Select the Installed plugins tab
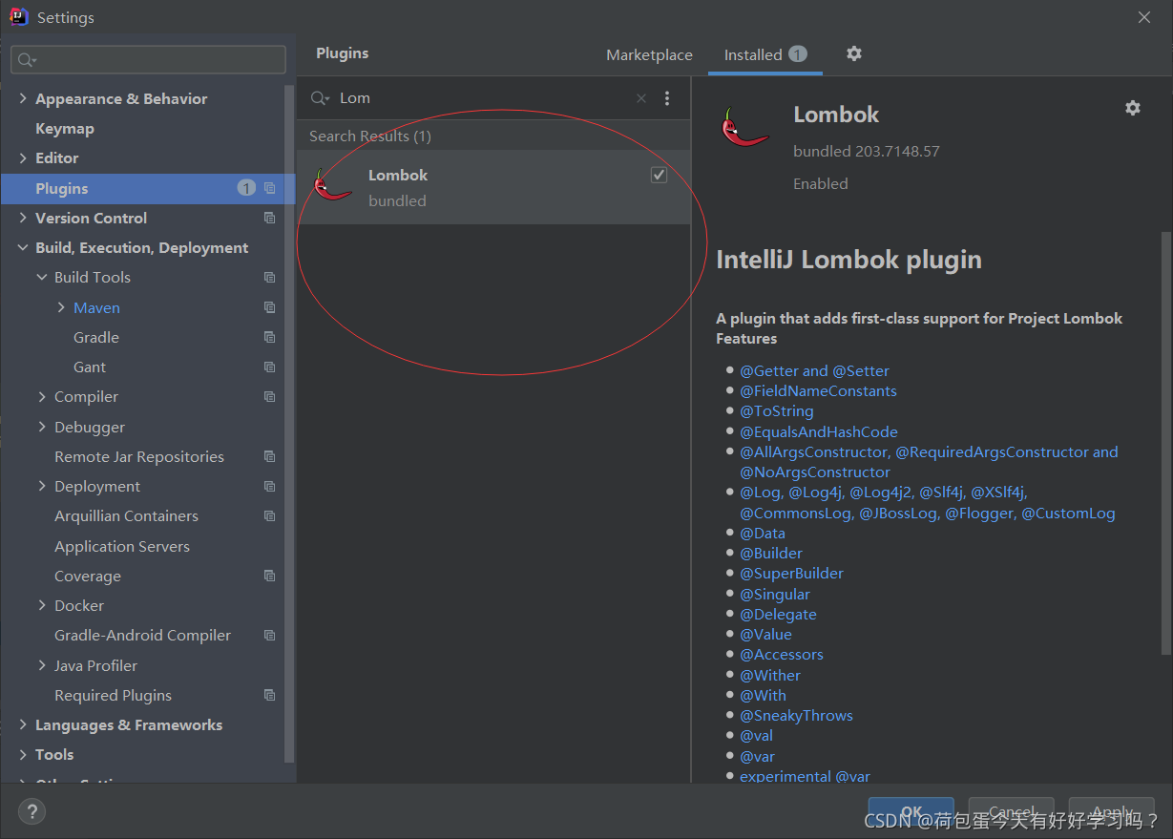Viewport: 1173px width, 839px height. pyautogui.click(x=765, y=54)
